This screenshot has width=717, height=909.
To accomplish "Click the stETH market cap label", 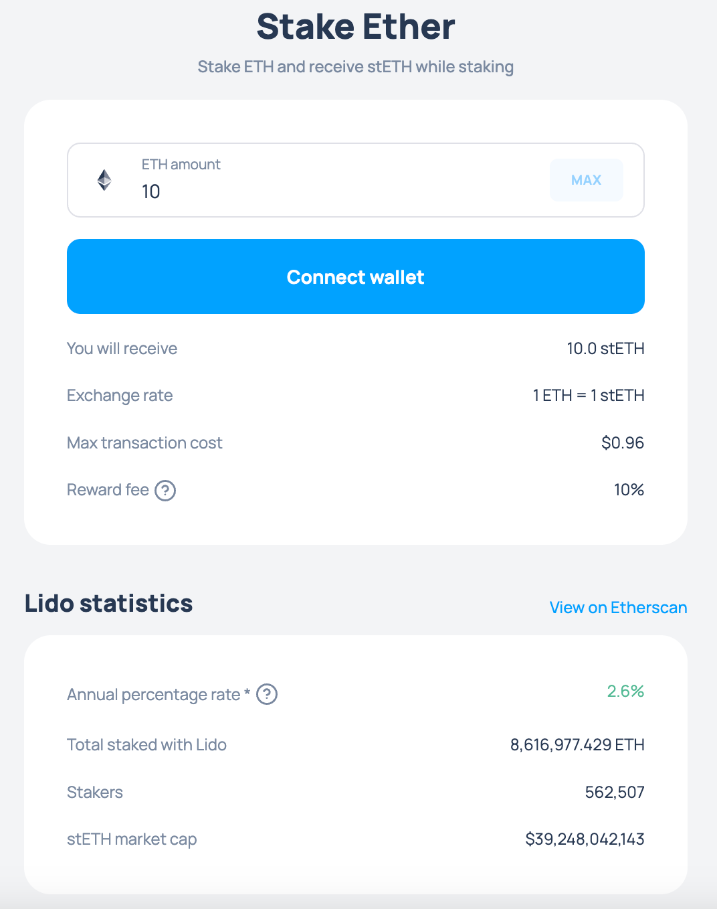I will point(132,839).
